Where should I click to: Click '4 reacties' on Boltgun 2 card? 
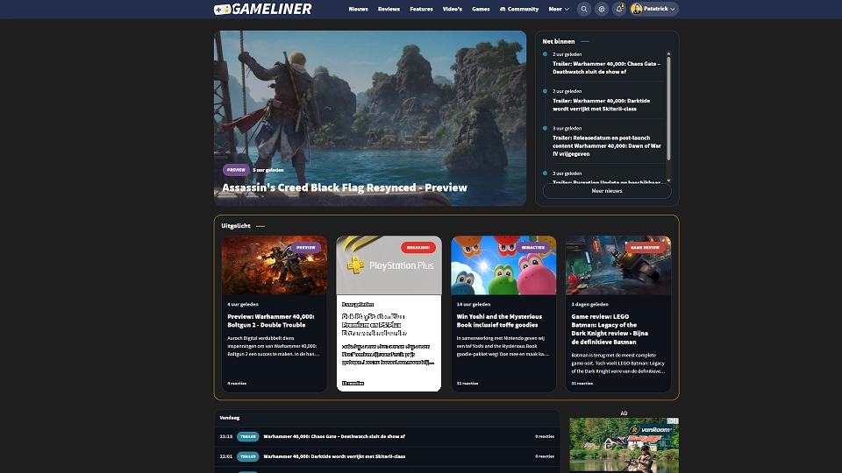pos(237,384)
